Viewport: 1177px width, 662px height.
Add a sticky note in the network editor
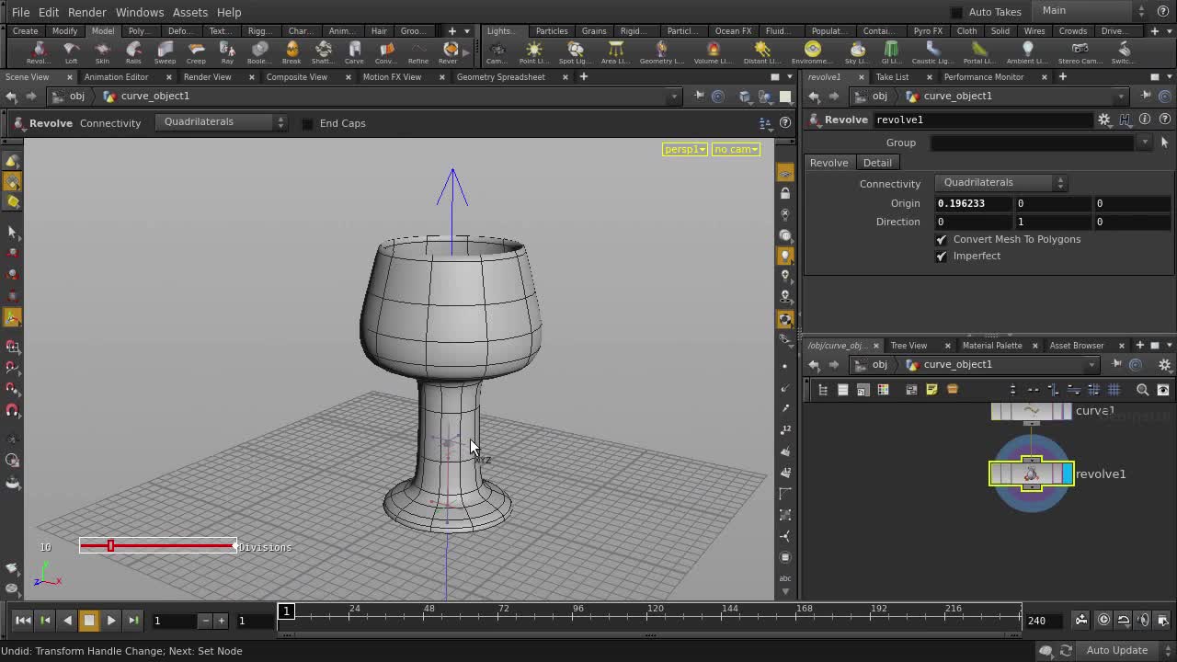click(x=931, y=389)
